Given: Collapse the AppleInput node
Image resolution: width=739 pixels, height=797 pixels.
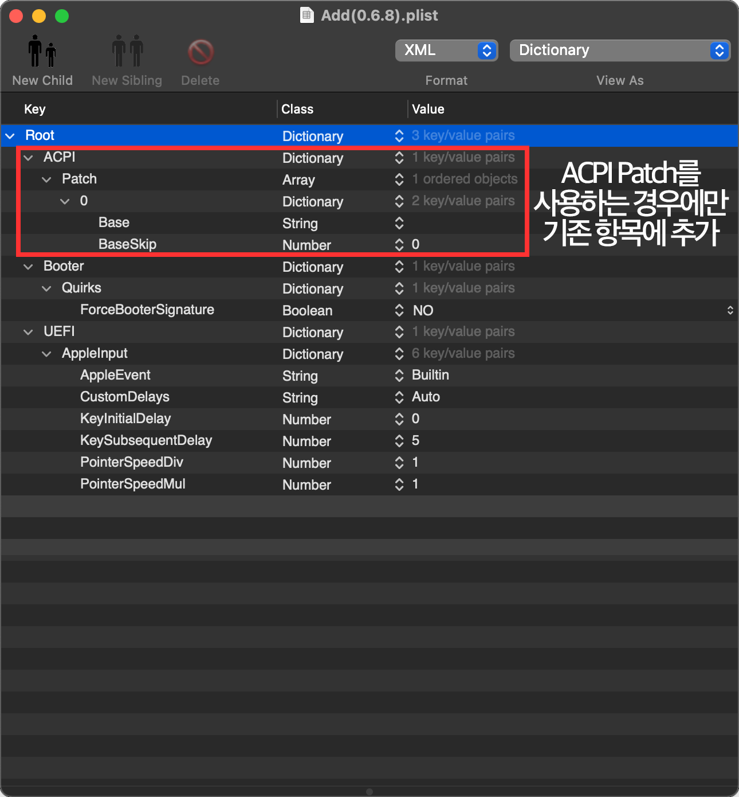Looking at the screenshot, I should [47, 354].
